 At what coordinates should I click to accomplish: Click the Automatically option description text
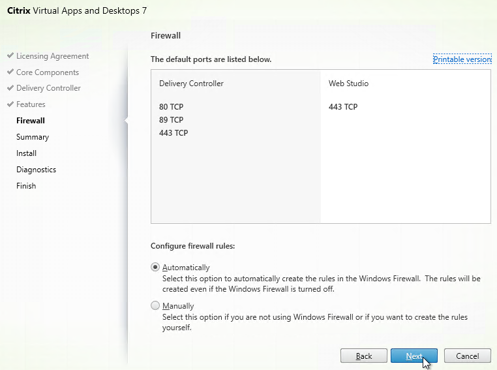coord(322,284)
